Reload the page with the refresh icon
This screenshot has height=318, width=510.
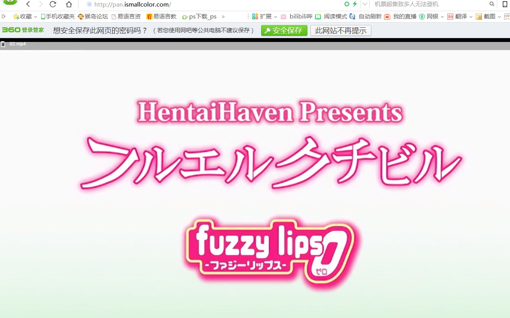(53, 4)
